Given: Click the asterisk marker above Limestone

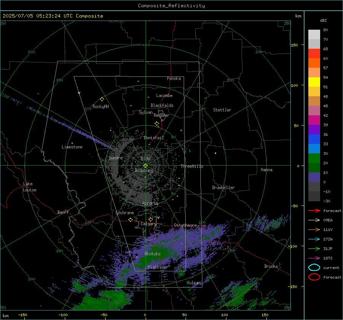Looking at the screenshot, I should click(x=72, y=143).
